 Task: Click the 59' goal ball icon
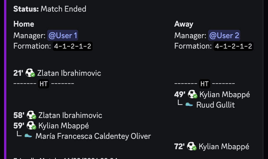pyautogui.click(x=31, y=126)
